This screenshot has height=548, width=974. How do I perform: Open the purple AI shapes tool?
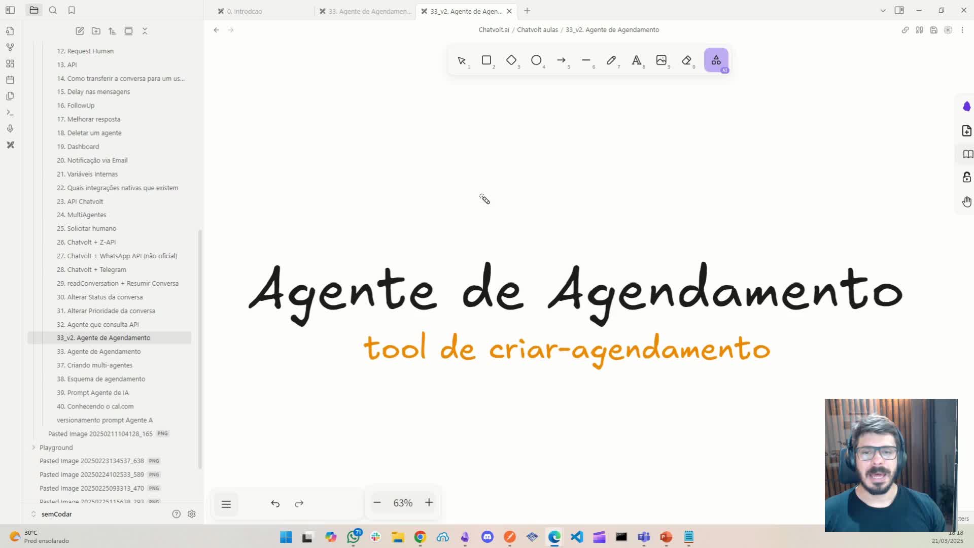pyautogui.click(x=716, y=60)
